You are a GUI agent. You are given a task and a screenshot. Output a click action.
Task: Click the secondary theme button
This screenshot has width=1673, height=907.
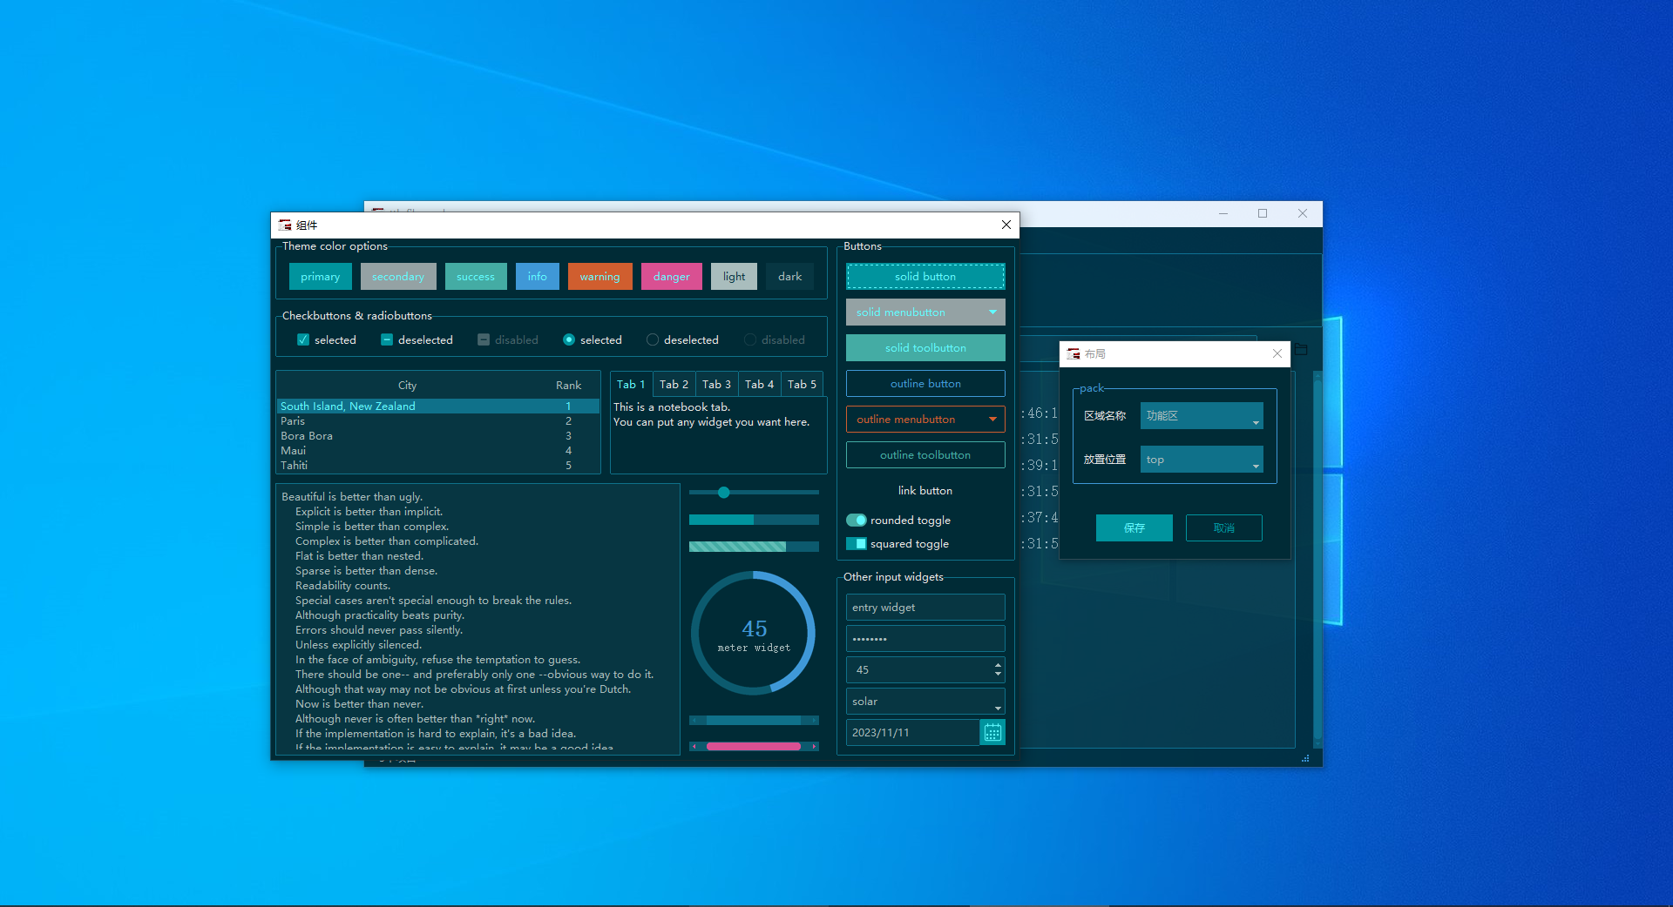click(x=398, y=277)
